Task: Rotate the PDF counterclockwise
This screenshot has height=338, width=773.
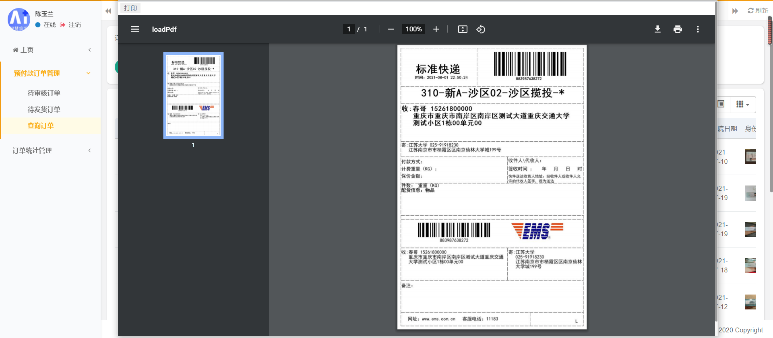Action: coord(481,29)
